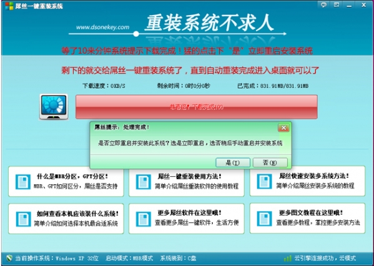
Task: Click description 简单介绍屌丝安装多系统的教程
Action: pyautogui.click(x=315, y=186)
